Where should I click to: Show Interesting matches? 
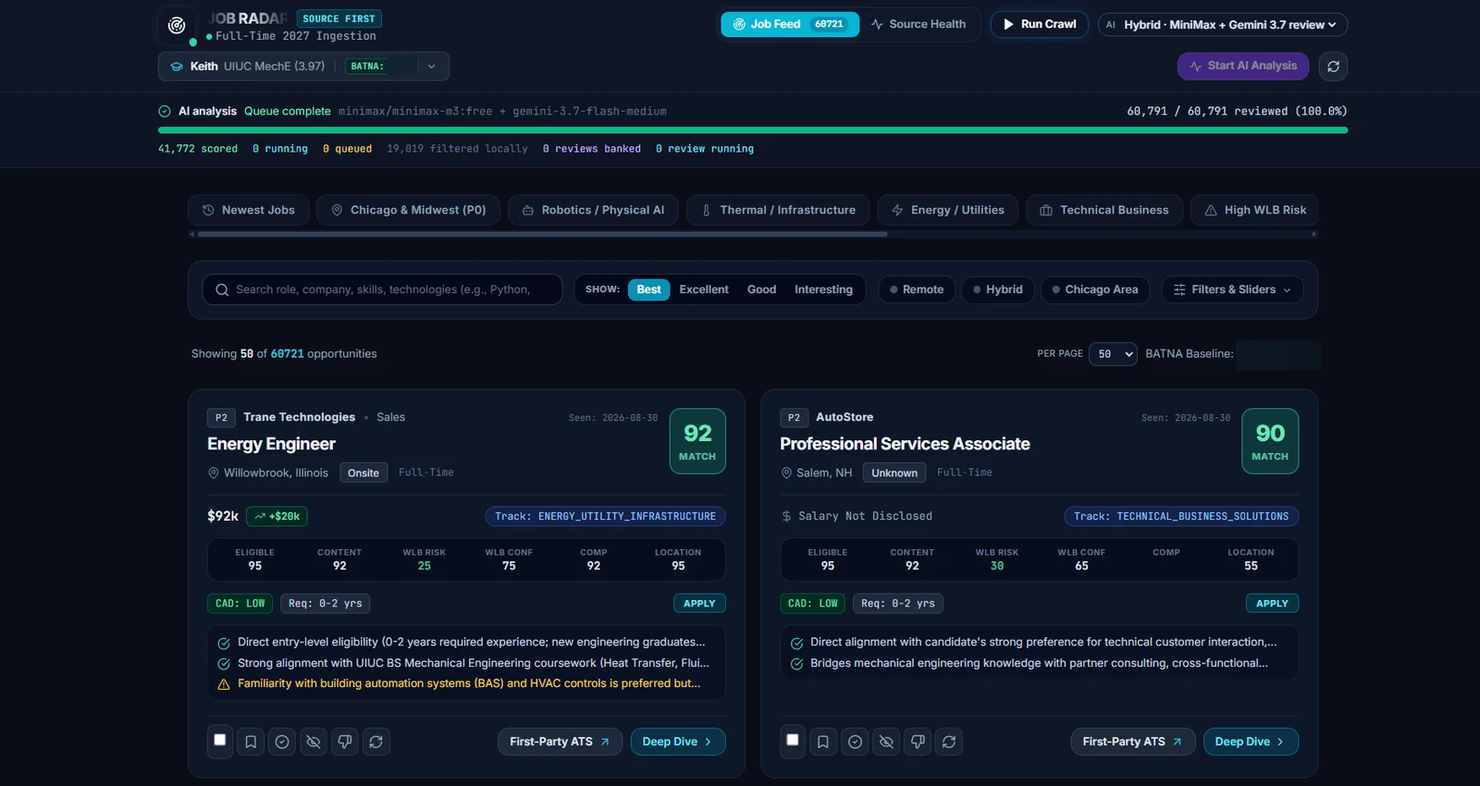[823, 289]
